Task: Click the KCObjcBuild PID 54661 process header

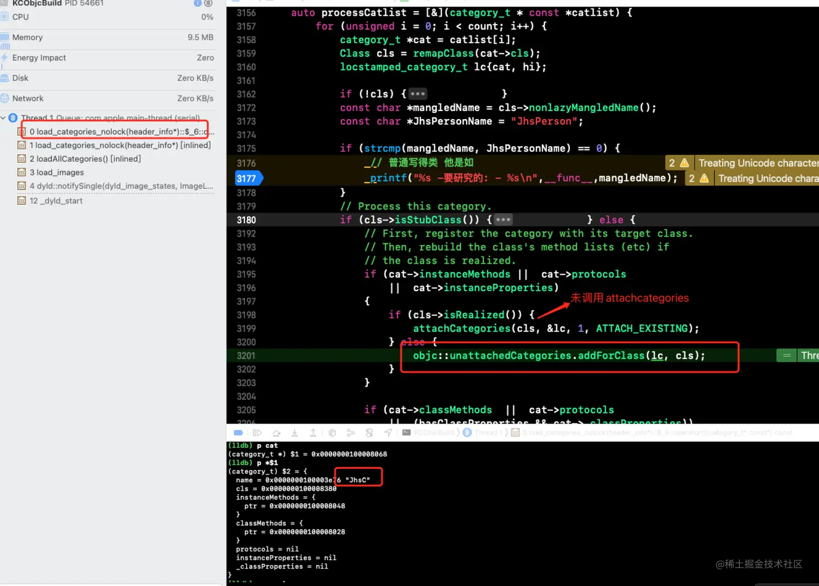Action: (58, 3)
